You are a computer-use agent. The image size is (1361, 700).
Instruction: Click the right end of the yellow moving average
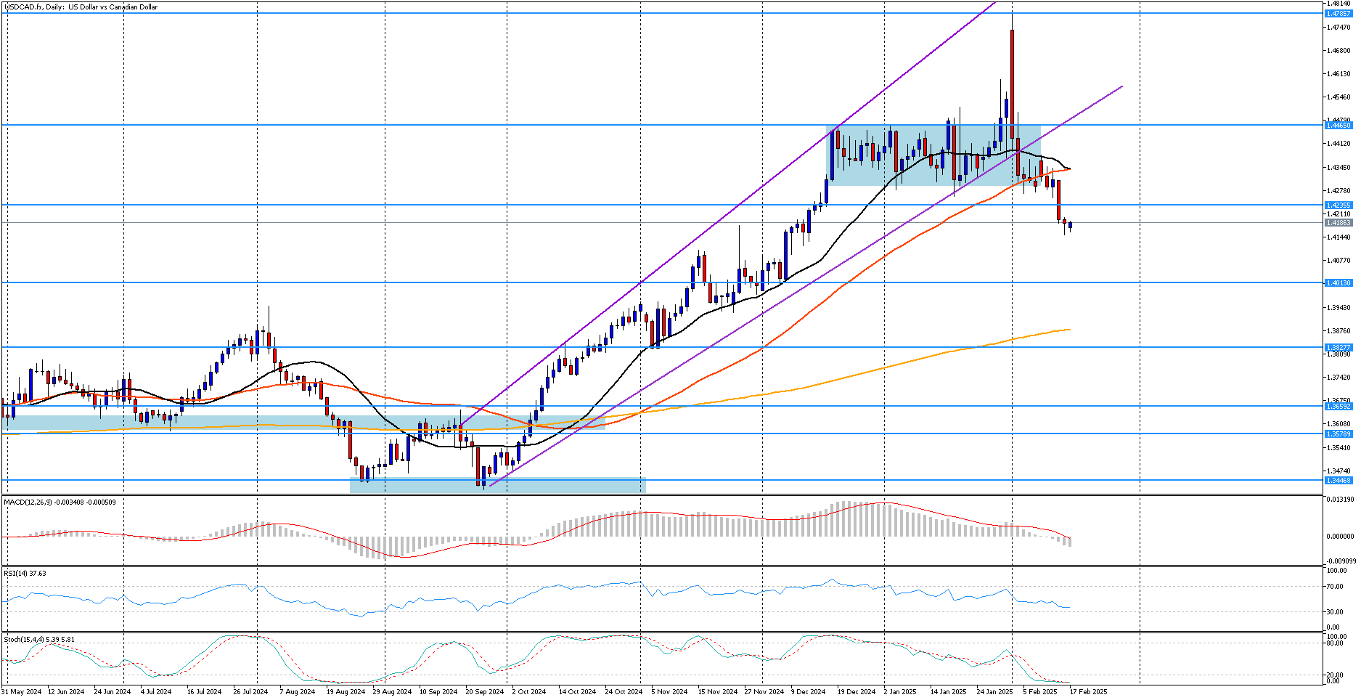coord(1068,330)
